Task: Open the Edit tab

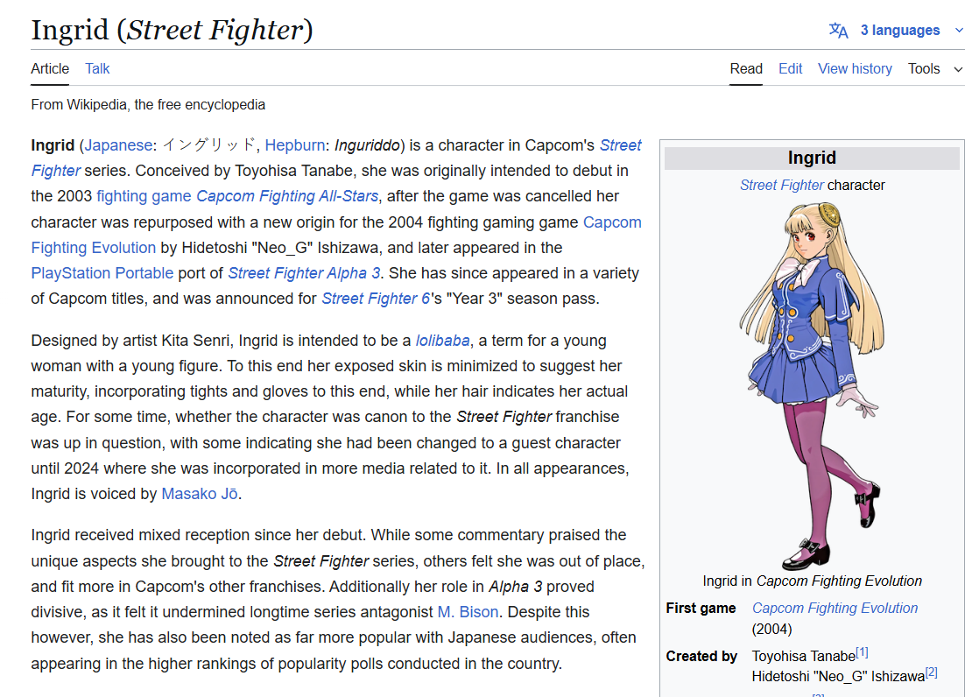Action: (790, 68)
